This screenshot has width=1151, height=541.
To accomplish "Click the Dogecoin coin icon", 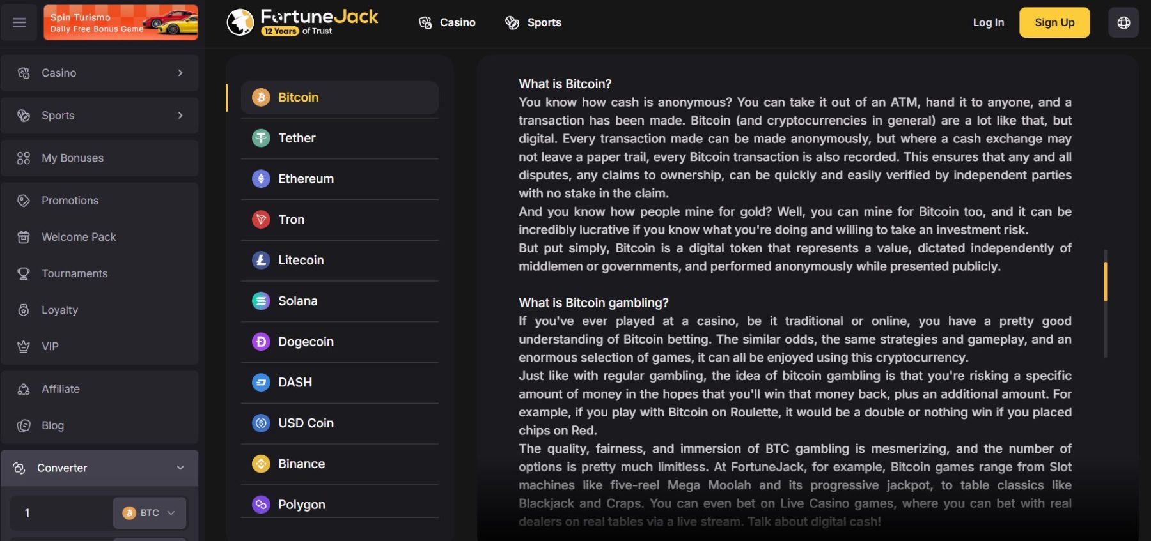I will coord(261,342).
